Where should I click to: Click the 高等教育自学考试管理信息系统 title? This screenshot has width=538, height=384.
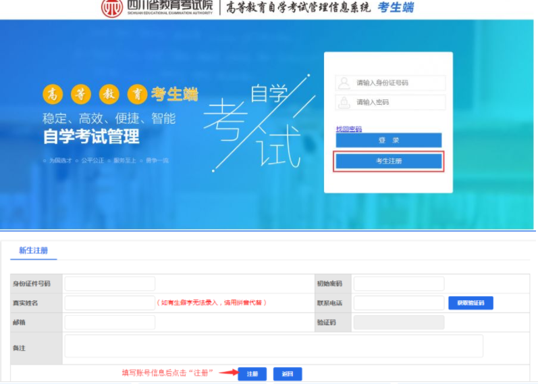coord(298,7)
